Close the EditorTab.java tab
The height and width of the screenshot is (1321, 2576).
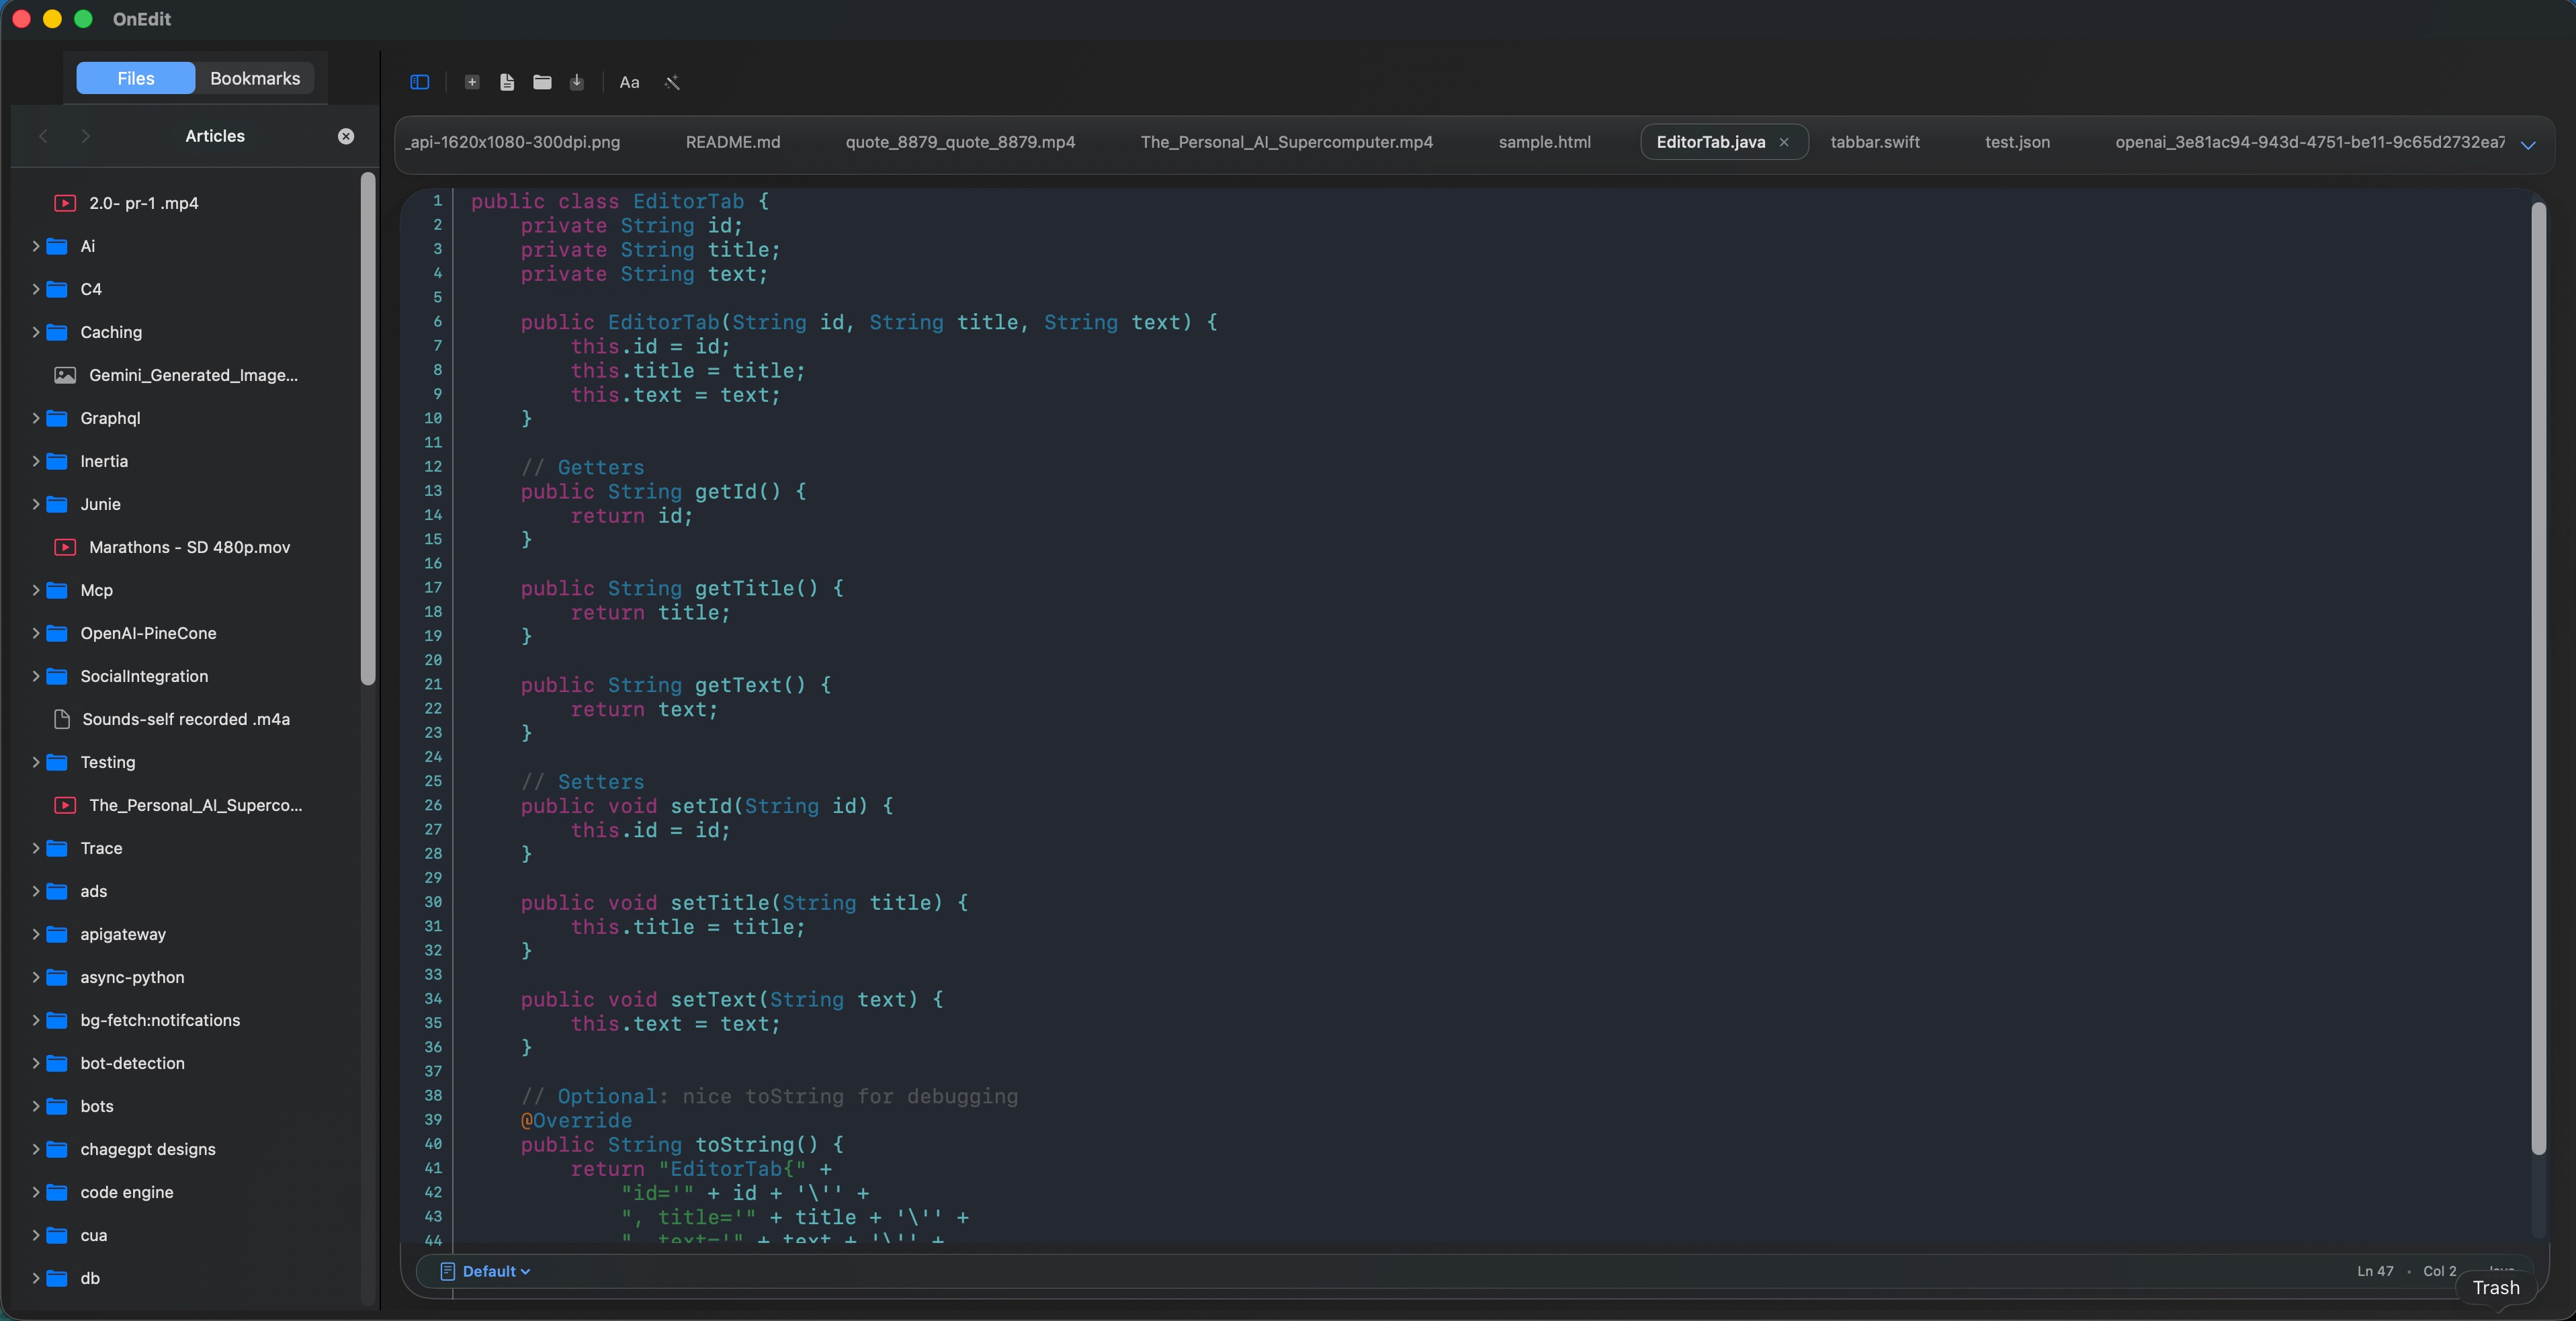click(x=1785, y=142)
